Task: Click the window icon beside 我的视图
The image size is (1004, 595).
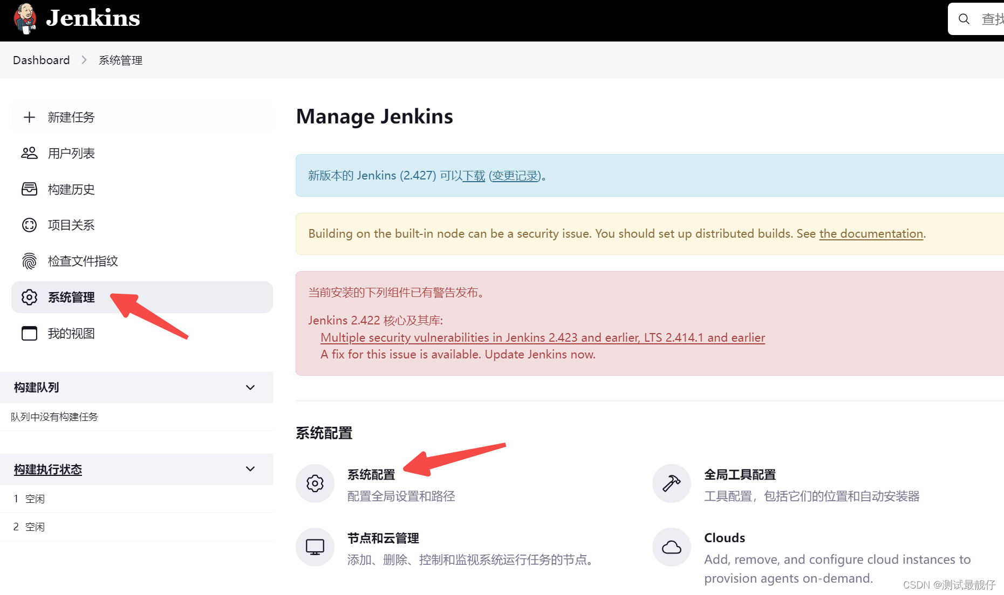Action: click(x=29, y=333)
